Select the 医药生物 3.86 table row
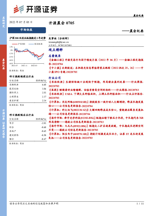This screenshot has width=153, height=216. pos(28,89)
